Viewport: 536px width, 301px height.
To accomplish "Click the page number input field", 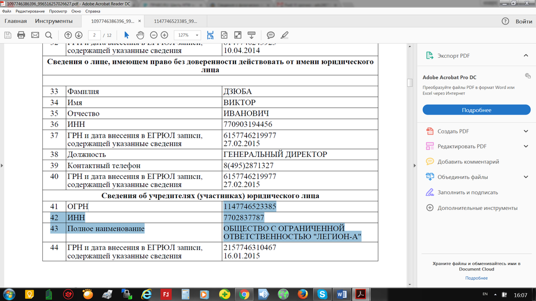I will [94, 35].
